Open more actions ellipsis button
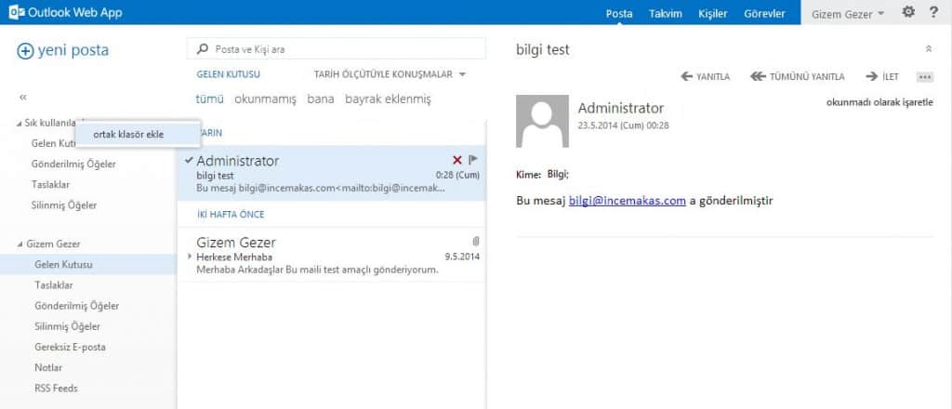 point(924,76)
